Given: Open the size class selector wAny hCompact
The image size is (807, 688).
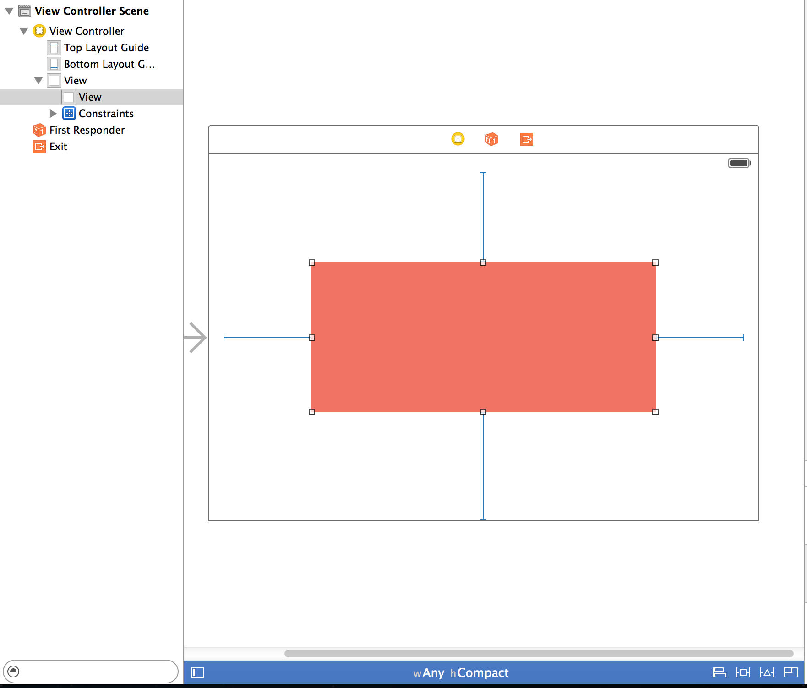Looking at the screenshot, I should pos(461,672).
